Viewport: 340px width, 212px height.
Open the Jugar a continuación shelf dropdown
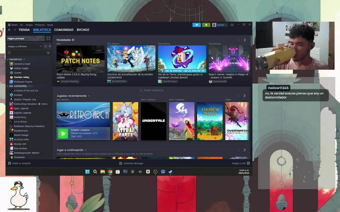(x=86, y=150)
